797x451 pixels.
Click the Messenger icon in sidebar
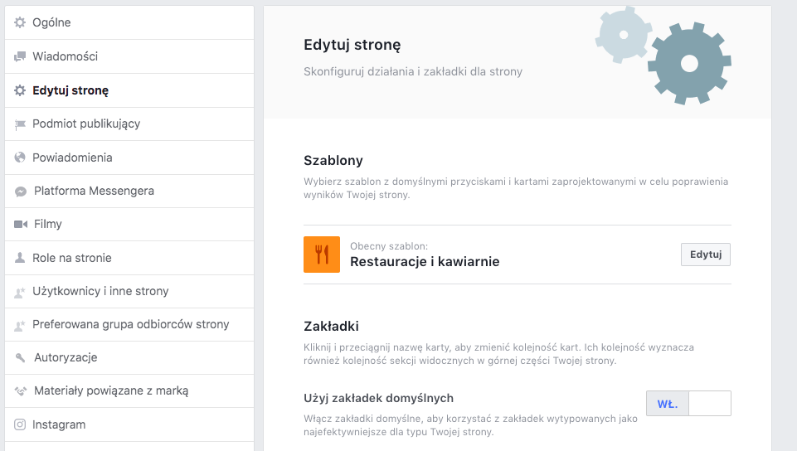[21, 192]
